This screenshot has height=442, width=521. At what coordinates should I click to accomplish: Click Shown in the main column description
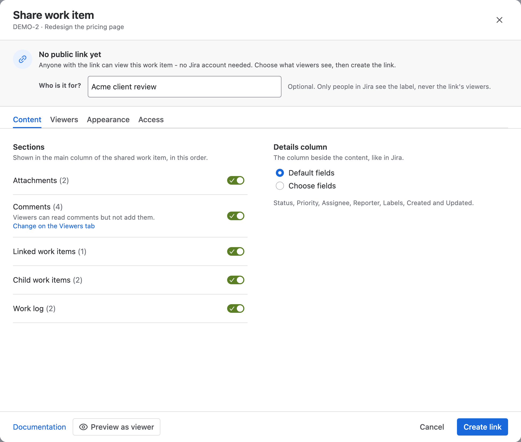110,158
